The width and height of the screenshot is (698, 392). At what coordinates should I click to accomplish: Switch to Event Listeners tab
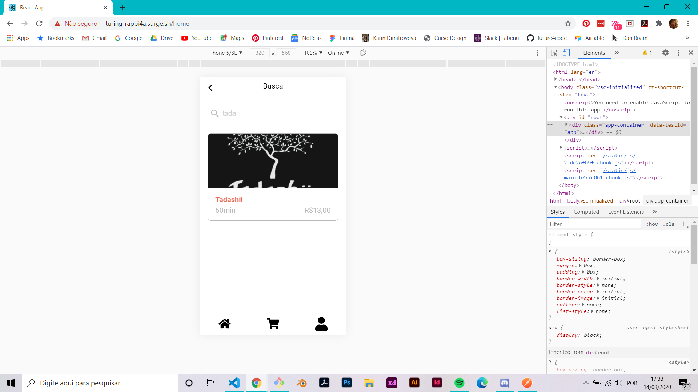click(x=626, y=212)
